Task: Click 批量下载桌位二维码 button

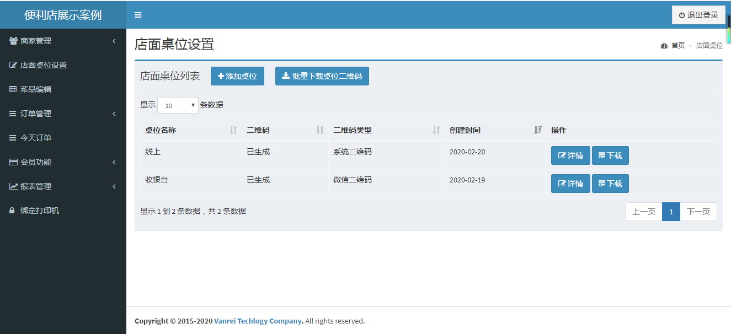Action: click(x=322, y=76)
